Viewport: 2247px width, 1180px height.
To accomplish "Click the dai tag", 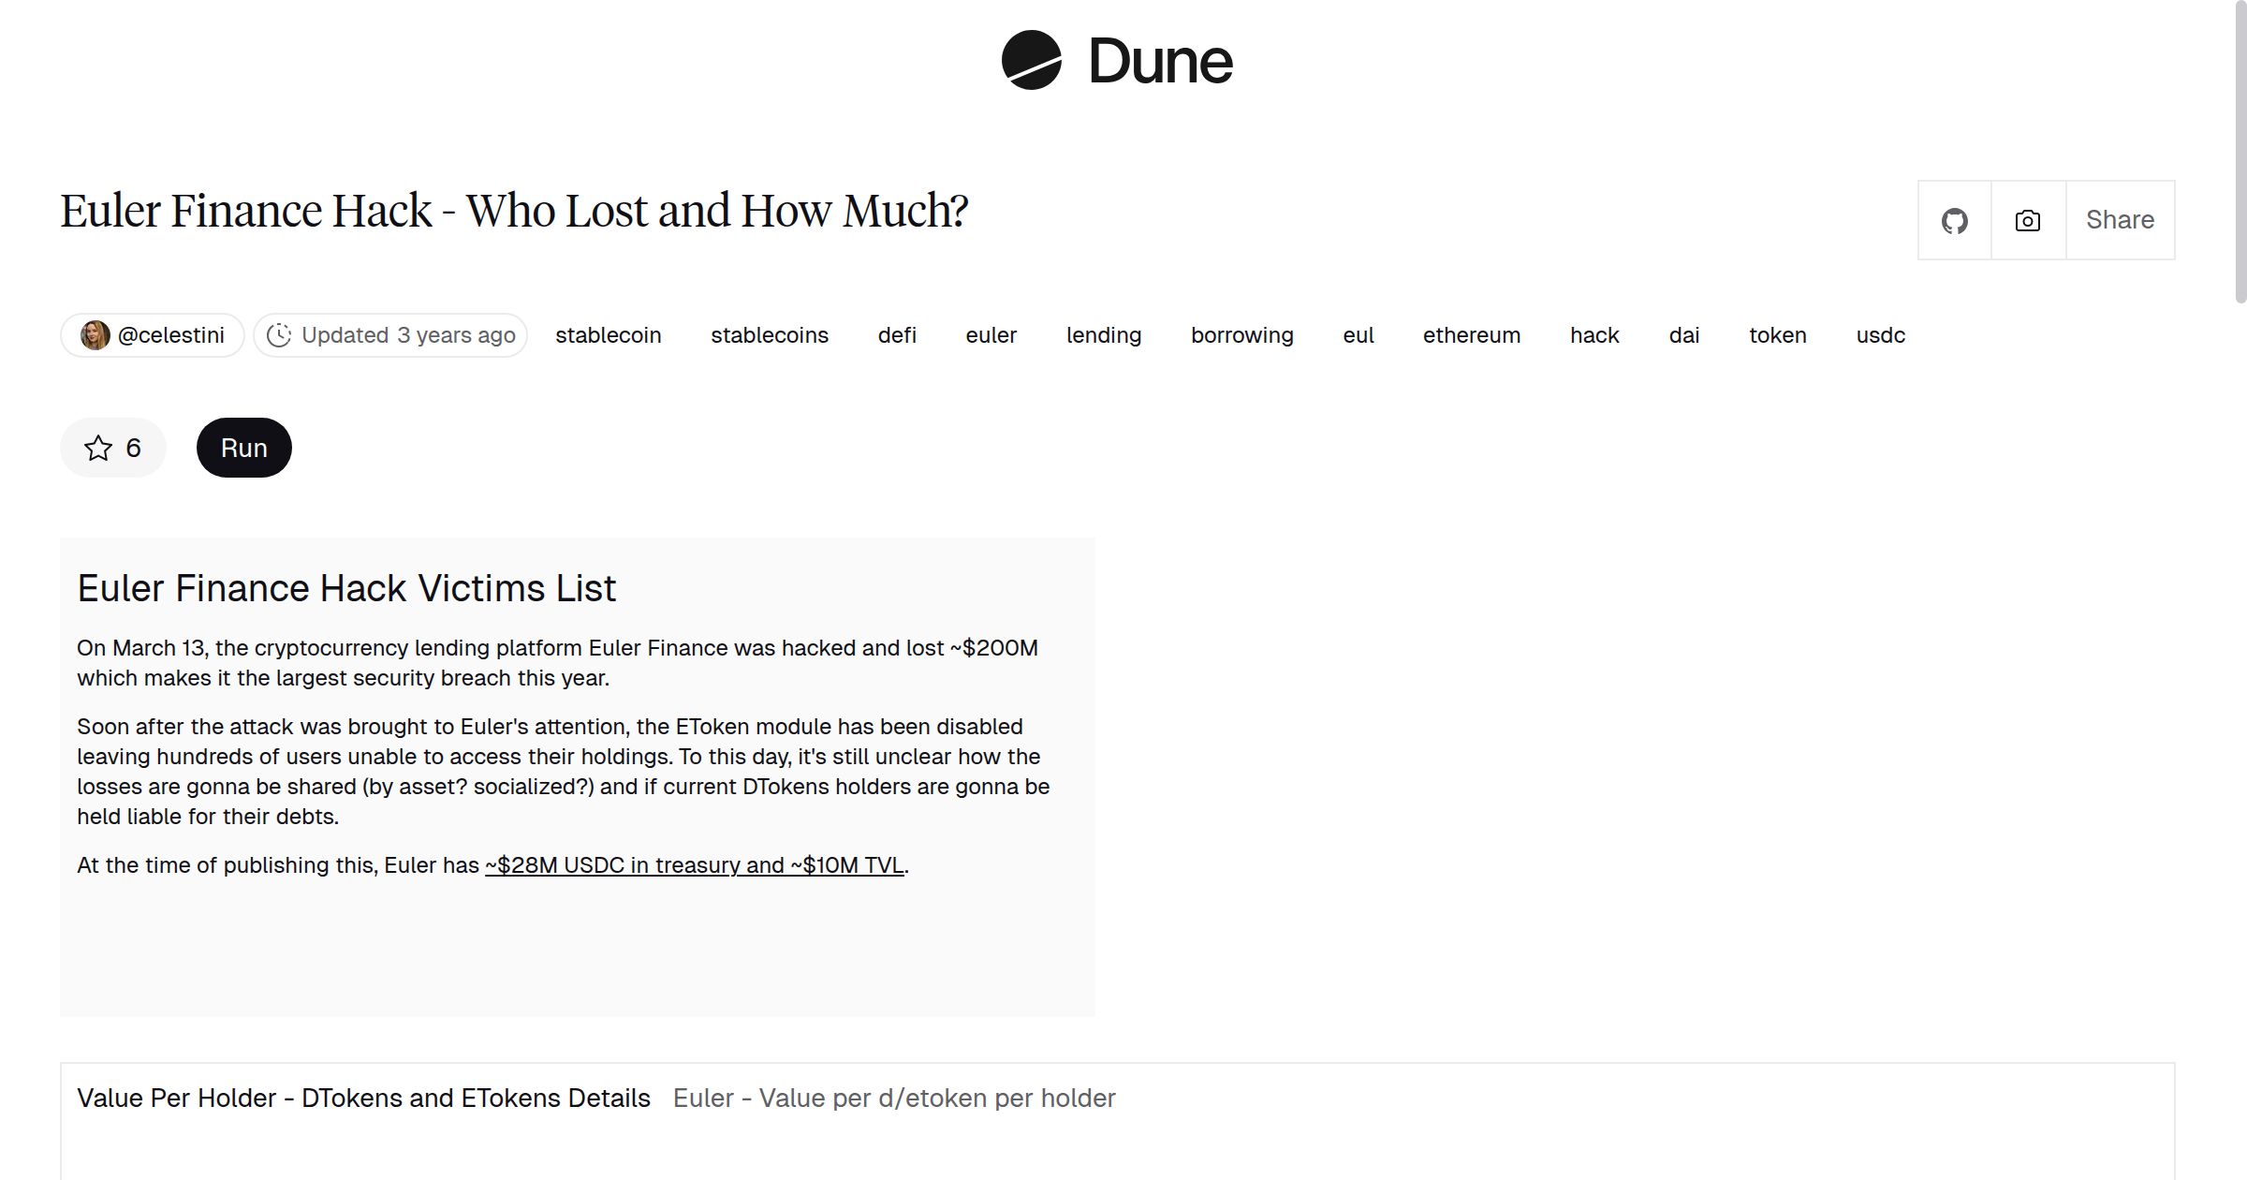I will coord(1683,335).
